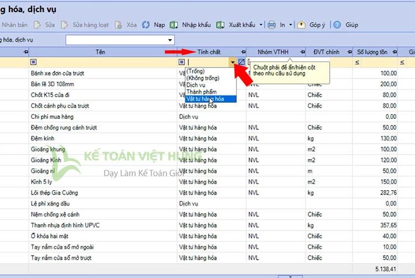Click the Xóa delete icon

[x=118, y=25]
